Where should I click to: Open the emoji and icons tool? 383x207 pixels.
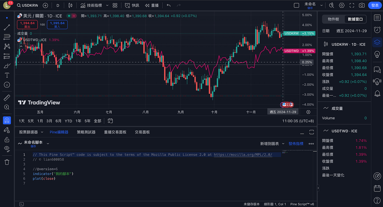7,85
